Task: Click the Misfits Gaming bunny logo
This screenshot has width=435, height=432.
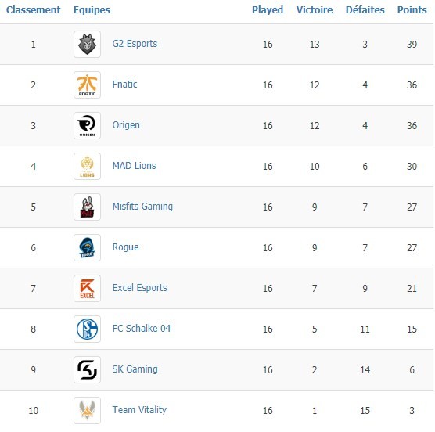Action: [x=87, y=207]
